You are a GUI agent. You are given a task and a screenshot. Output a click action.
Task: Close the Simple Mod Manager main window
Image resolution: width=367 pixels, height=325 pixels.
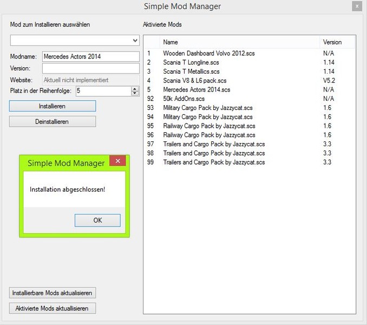click(357, 6)
